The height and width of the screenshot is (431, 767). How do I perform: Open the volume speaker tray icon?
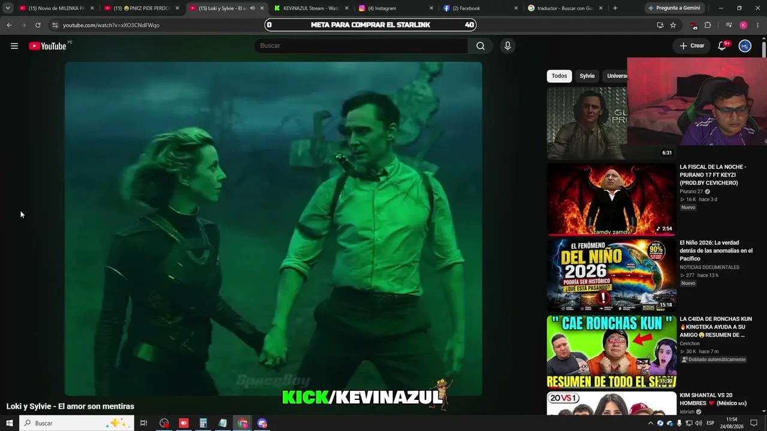[x=698, y=423]
